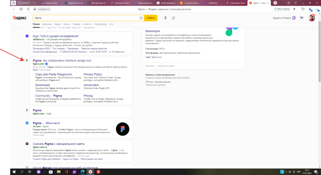Open Скачать Figma с официального сайта
321x175 pixels.
click(x=59, y=144)
